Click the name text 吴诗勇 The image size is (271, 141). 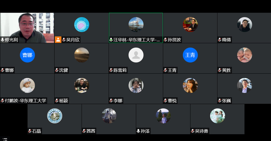tap(201, 131)
